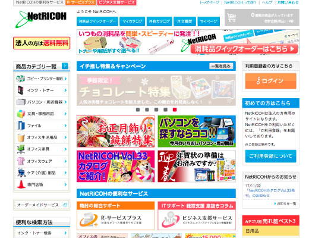Open 共有カタログ nav tab

159,21
